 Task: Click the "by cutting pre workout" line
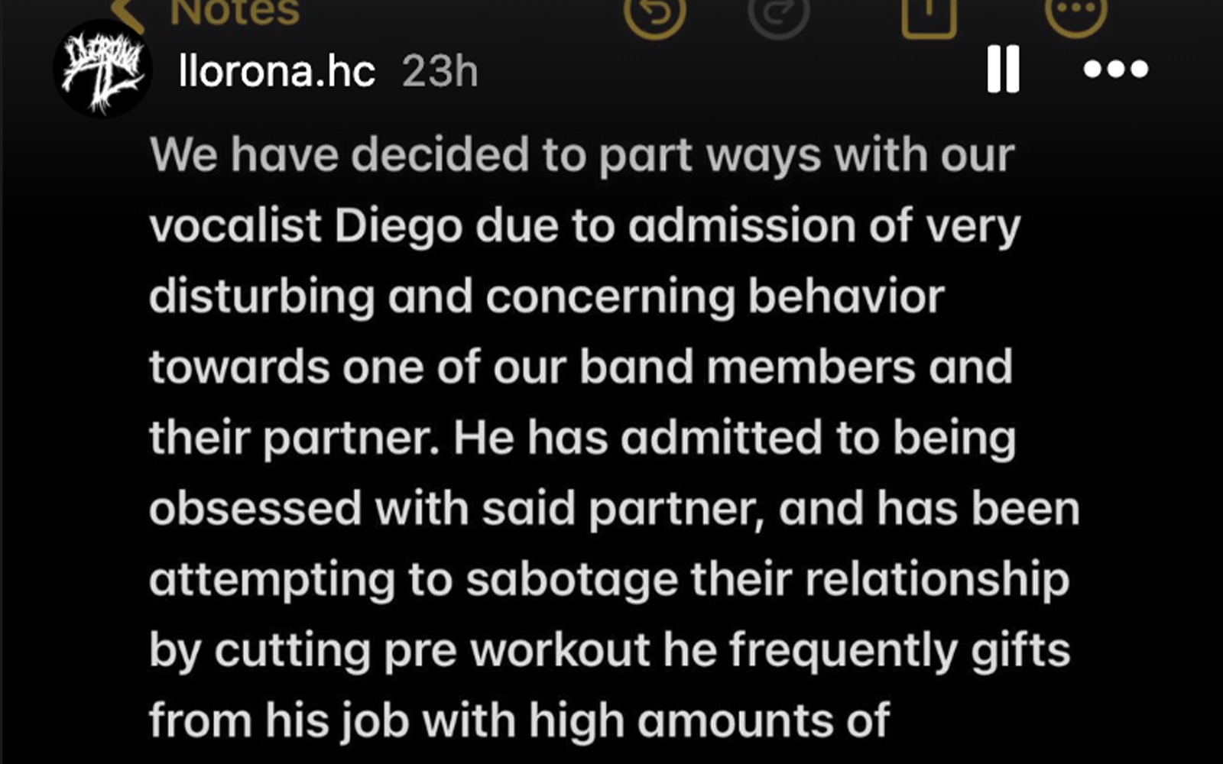click(608, 650)
